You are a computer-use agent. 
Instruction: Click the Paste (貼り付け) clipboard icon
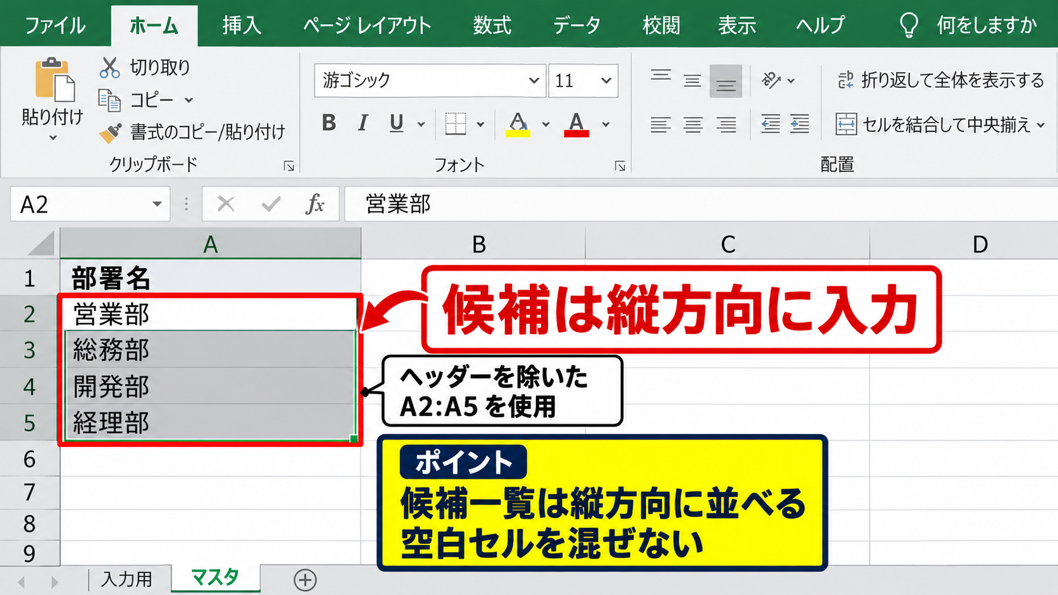(54, 80)
